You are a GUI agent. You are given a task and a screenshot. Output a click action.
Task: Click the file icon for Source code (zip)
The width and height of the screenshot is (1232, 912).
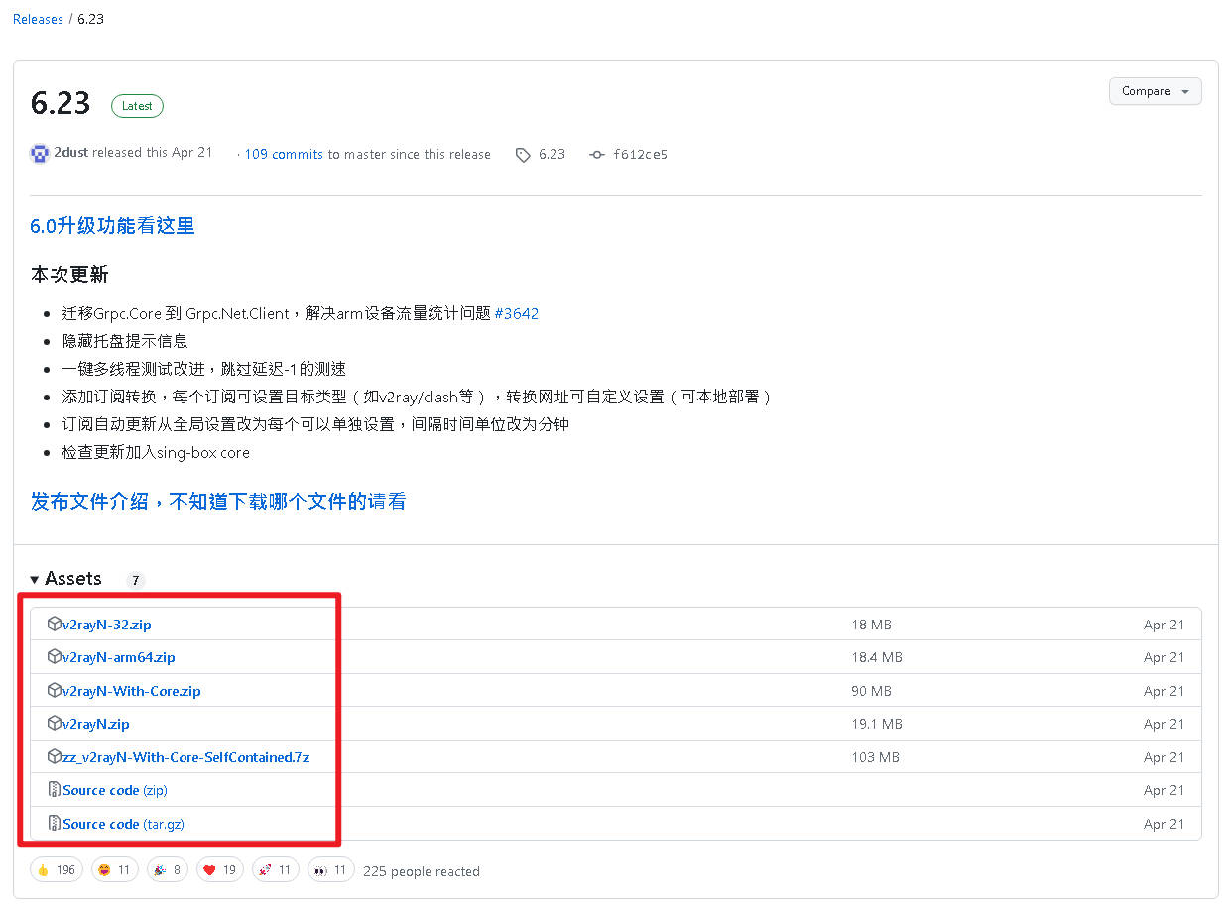click(x=55, y=790)
